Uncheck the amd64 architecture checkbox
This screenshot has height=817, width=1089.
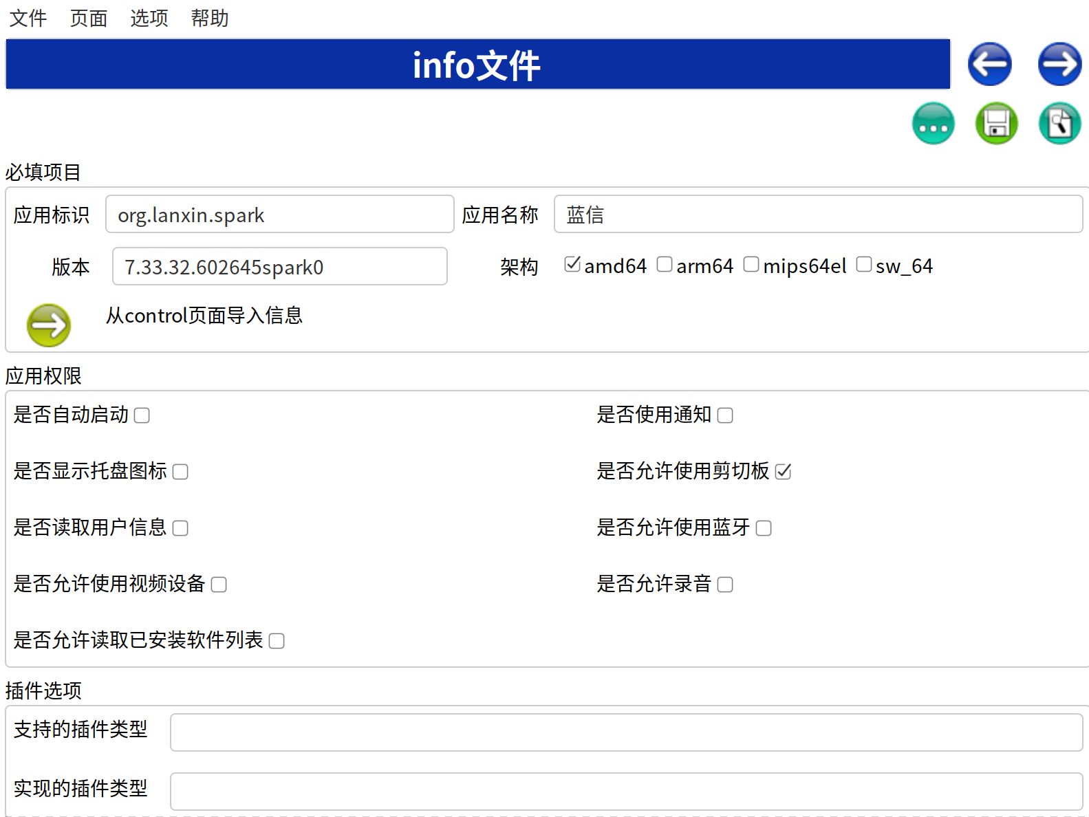(x=572, y=264)
